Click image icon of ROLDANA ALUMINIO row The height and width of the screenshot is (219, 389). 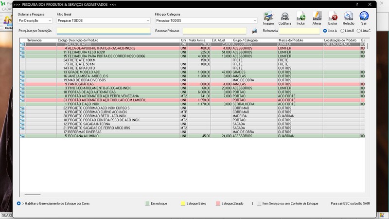tap(22, 136)
